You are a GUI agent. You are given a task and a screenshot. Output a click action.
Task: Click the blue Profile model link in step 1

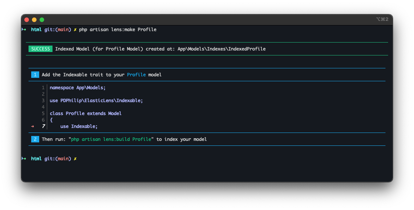(136, 75)
